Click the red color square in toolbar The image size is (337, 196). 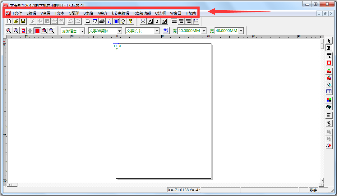(x=37, y=31)
